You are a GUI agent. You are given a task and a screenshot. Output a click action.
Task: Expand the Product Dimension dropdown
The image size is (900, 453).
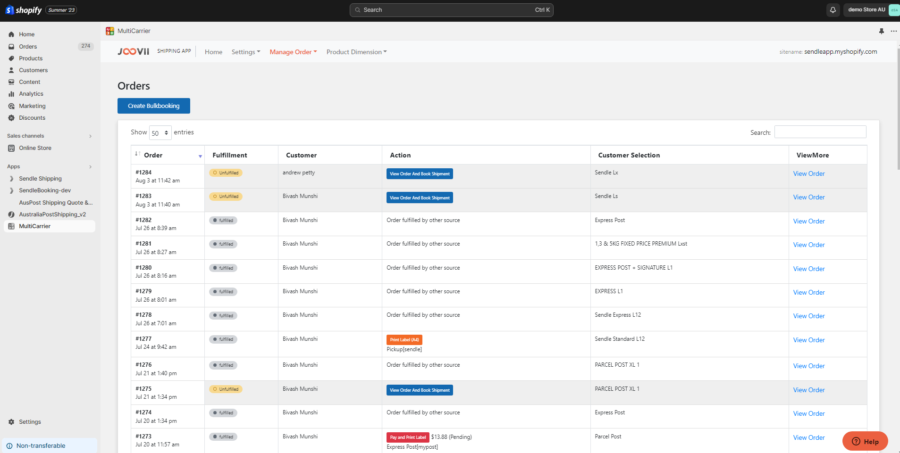click(x=356, y=52)
